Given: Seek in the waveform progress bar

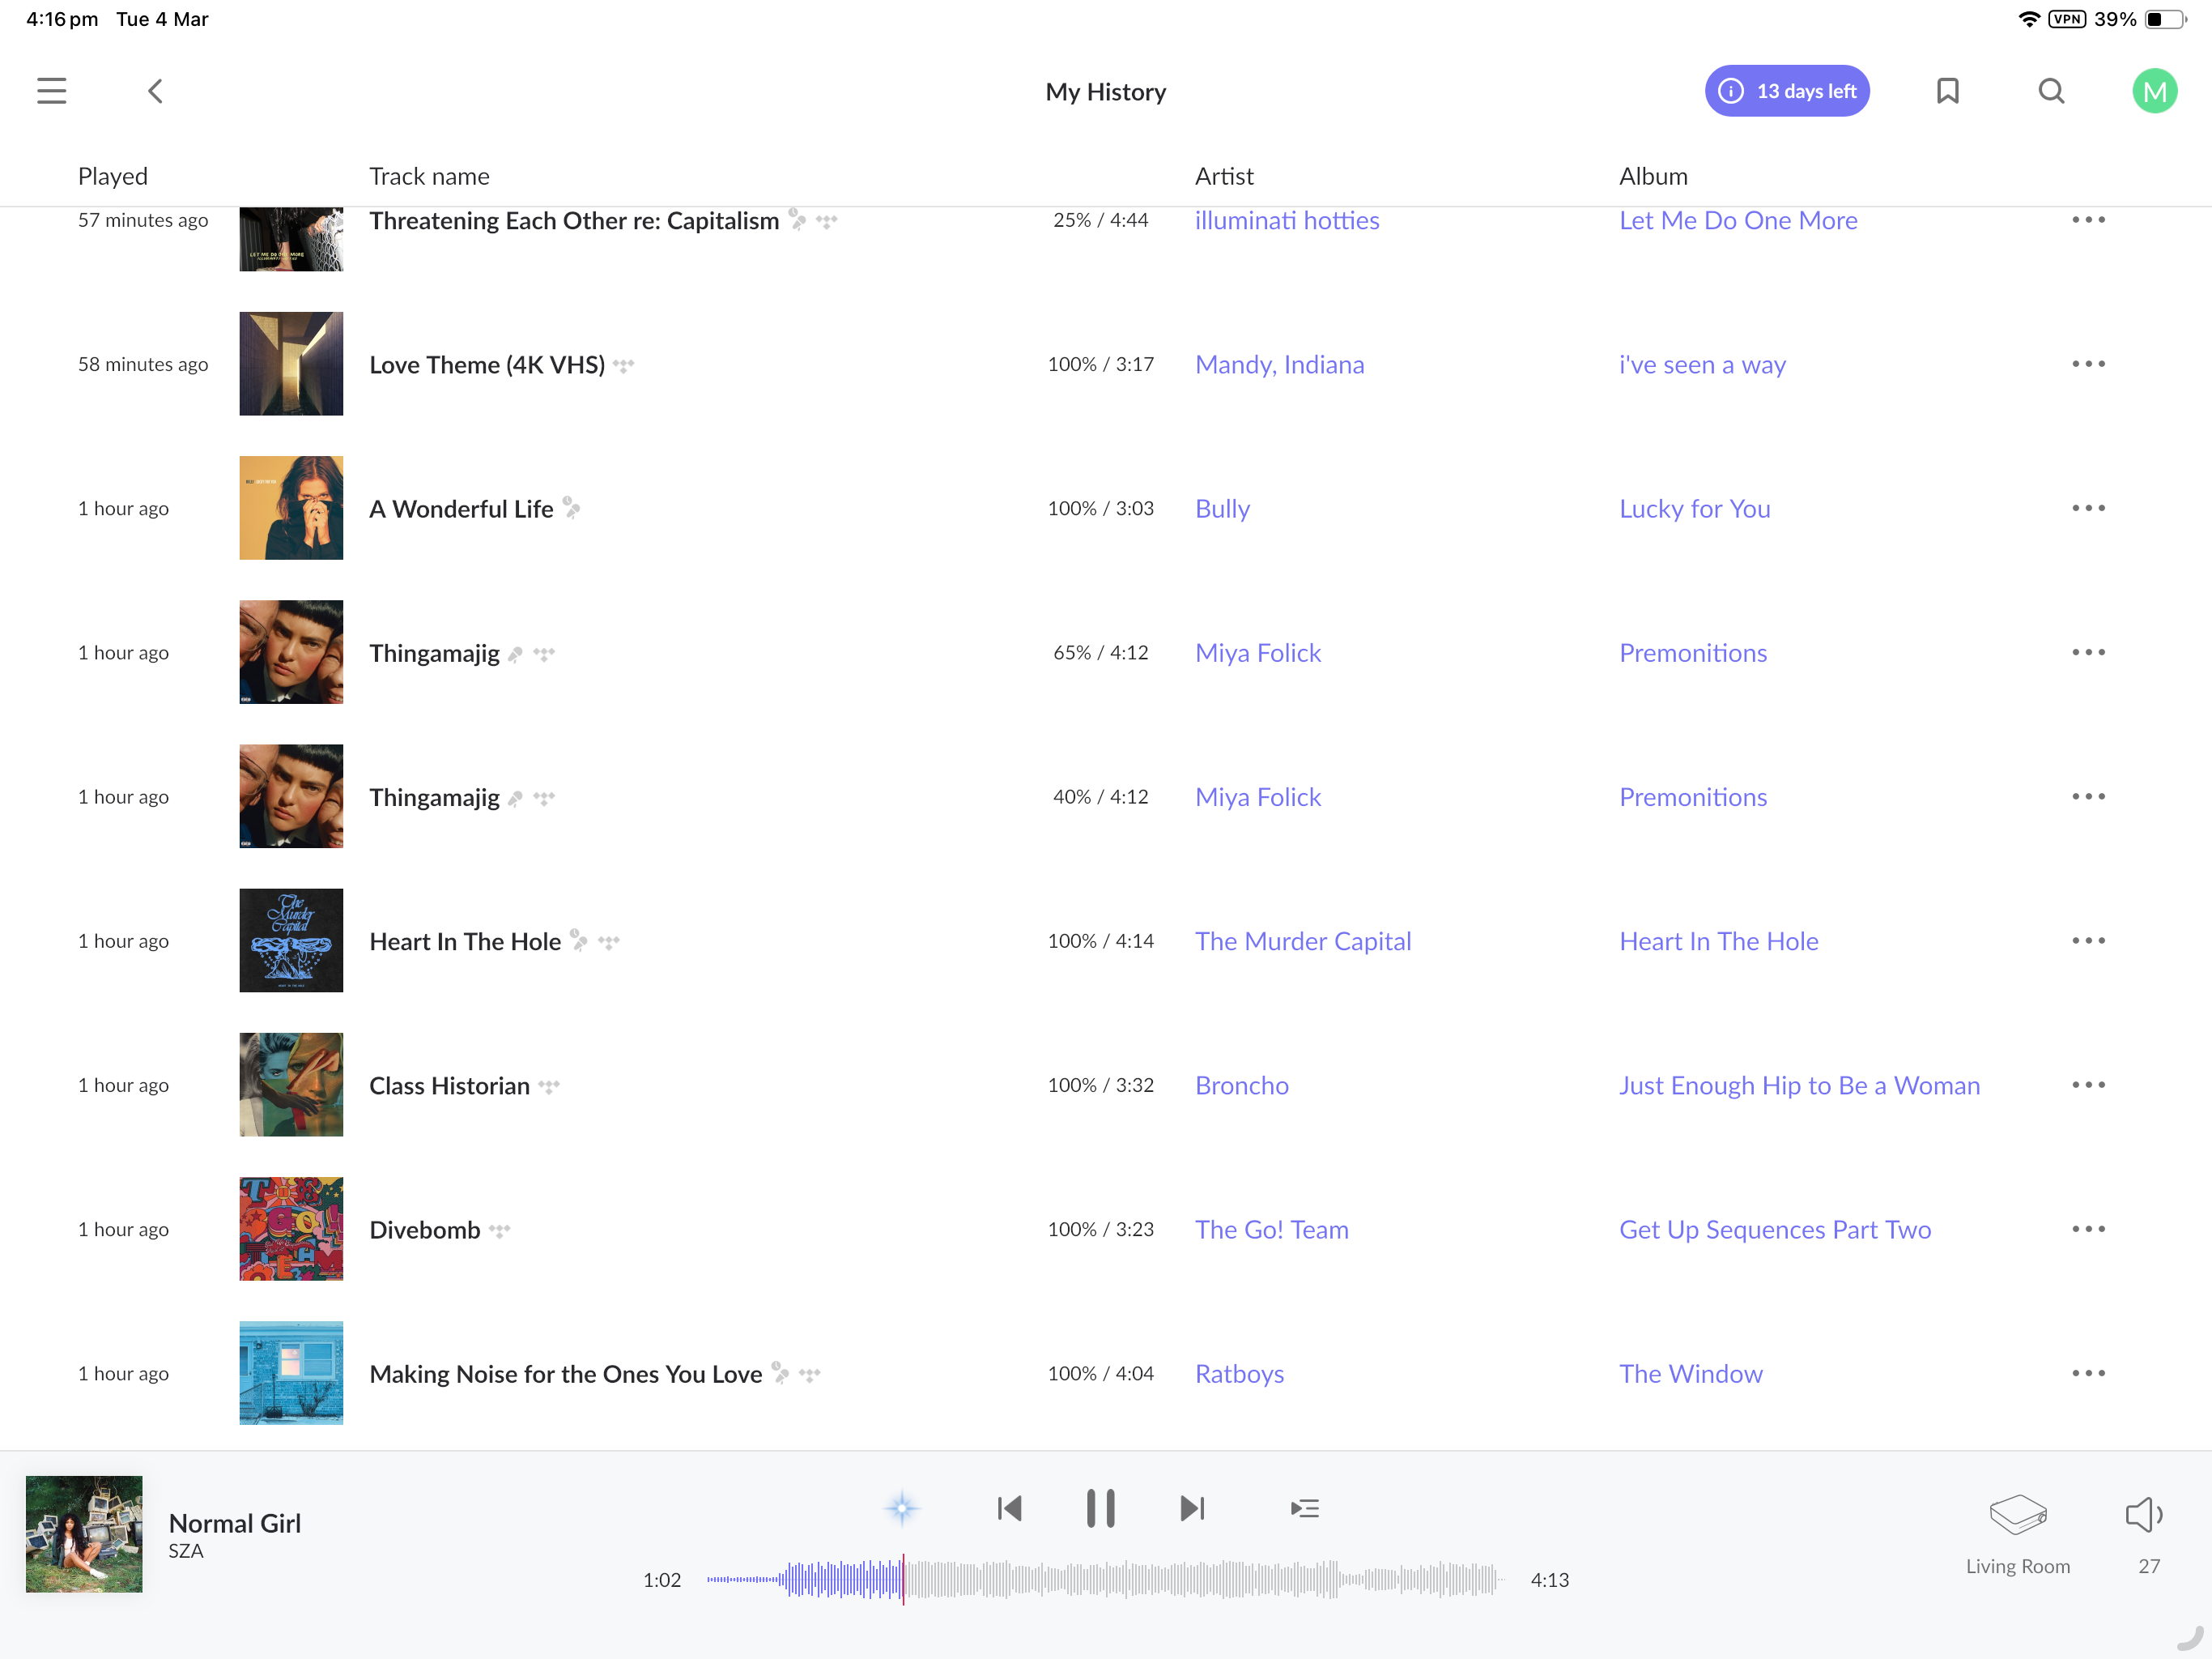Looking at the screenshot, I should pyautogui.click(x=1104, y=1579).
